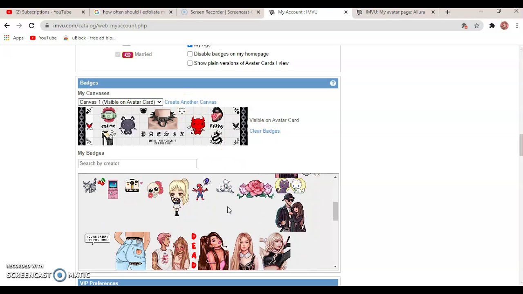Open a new browser tab with plus icon

[x=448, y=12]
